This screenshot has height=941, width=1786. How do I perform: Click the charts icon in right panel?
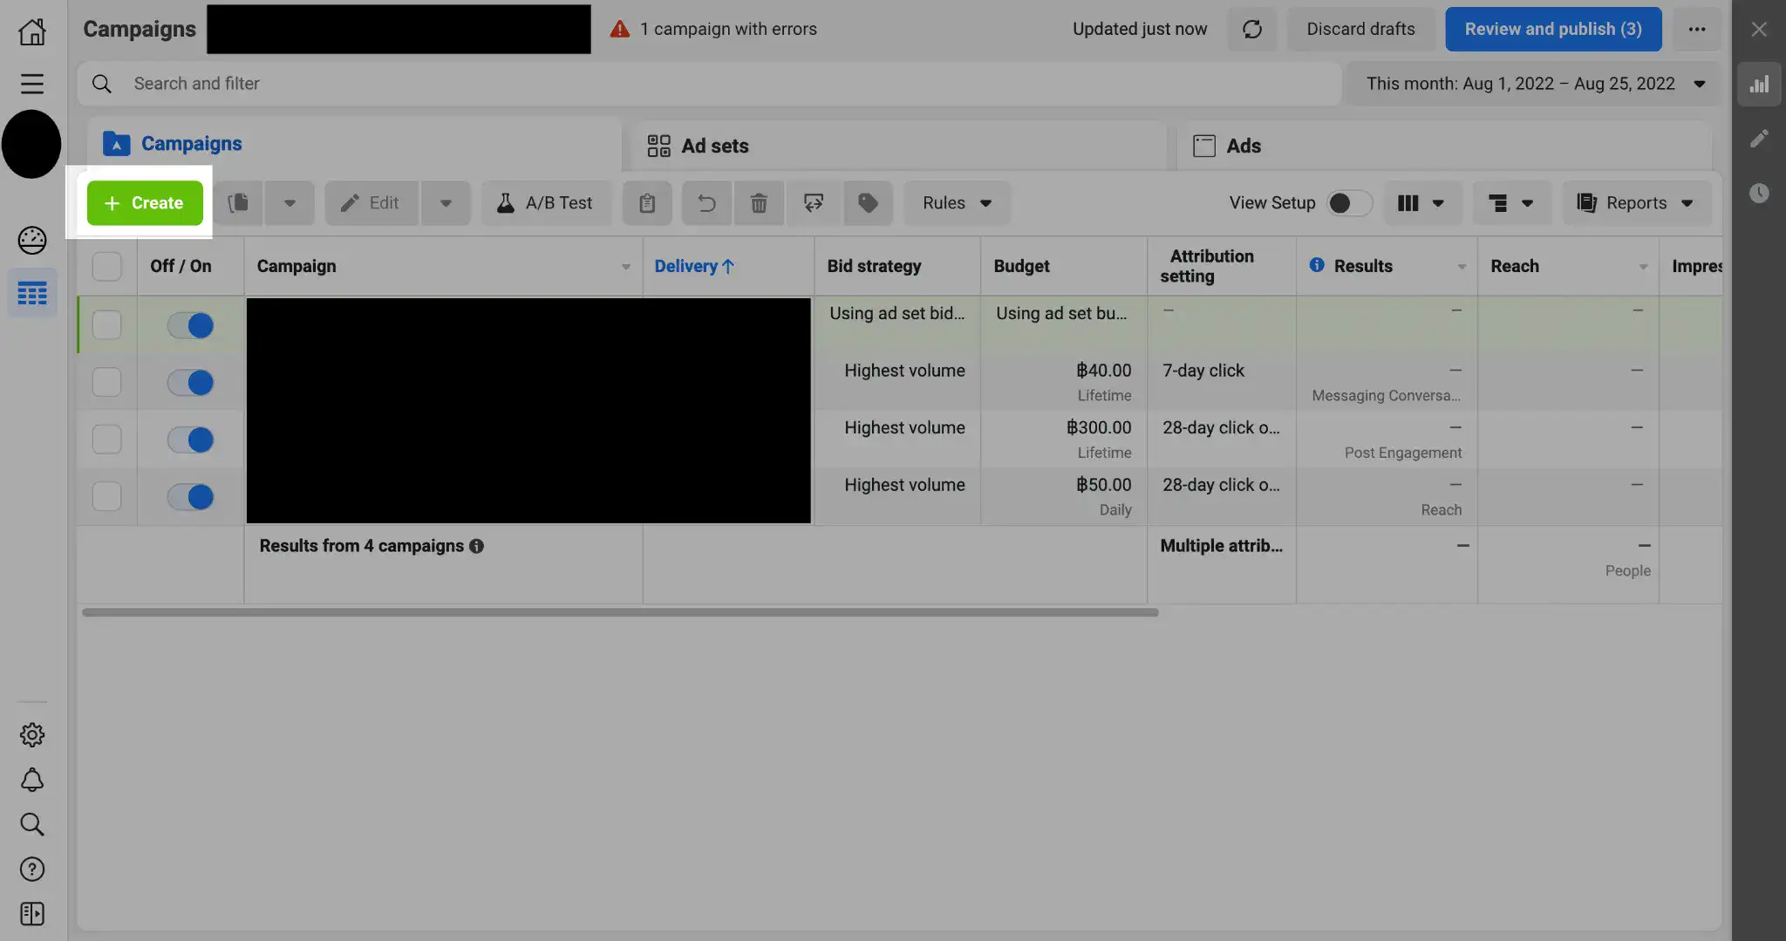pyautogui.click(x=1759, y=84)
